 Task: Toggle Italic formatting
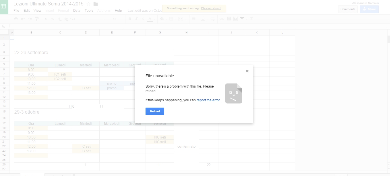point(136,19)
